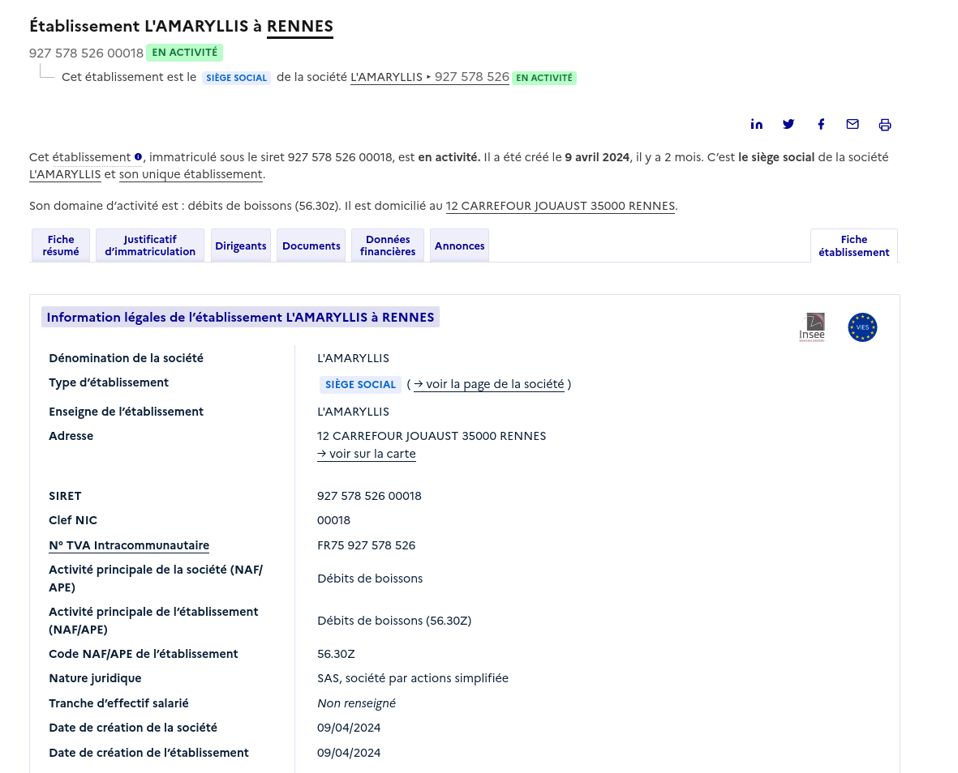Open the Dirigeants tab

click(241, 246)
